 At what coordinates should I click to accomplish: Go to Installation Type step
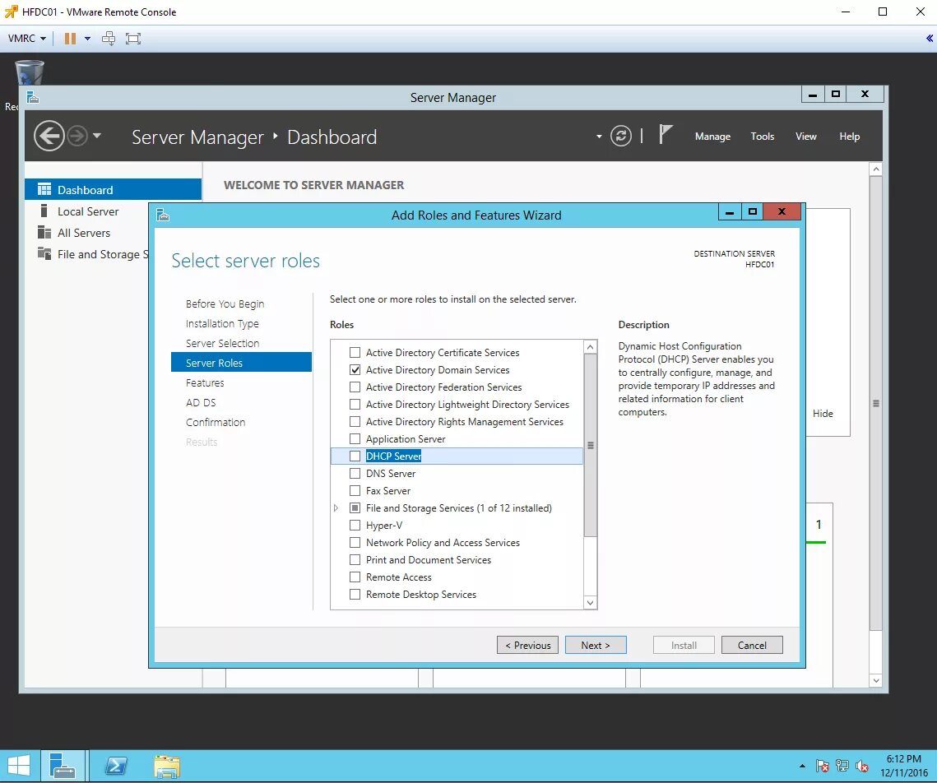pos(222,324)
